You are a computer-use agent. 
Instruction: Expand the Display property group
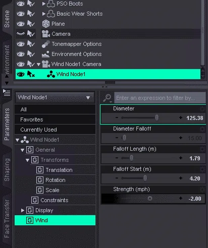[x=23, y=210]
